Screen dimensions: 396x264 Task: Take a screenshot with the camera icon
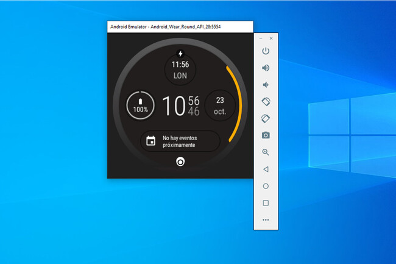pyautogui.click(x=266, y=135)
